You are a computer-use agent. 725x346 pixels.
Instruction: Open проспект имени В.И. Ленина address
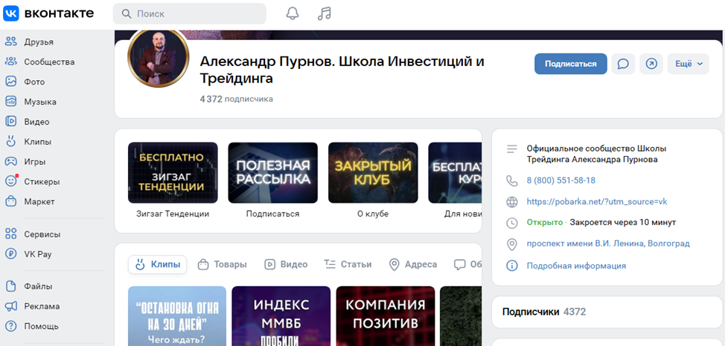tap(608, 244)
